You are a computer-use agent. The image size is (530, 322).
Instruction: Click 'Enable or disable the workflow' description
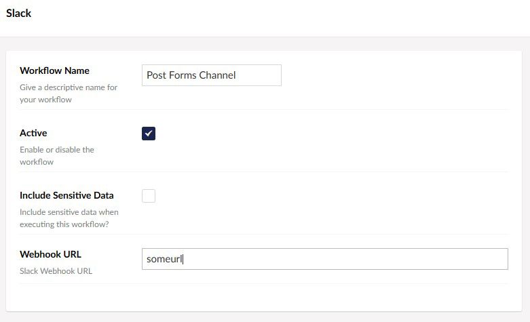pyautogui.click(x=57, y=156)
